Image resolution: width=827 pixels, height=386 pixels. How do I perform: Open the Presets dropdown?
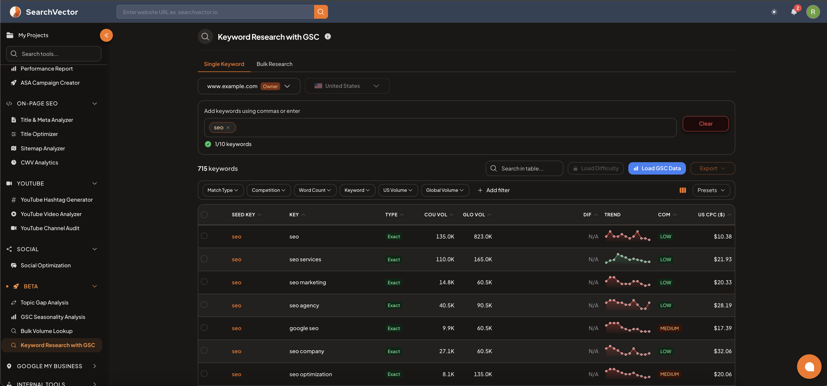pos(711,190)
